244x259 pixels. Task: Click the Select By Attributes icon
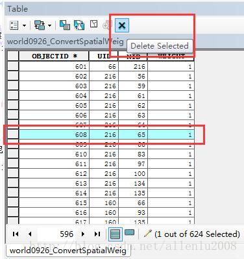pos(65,25)
